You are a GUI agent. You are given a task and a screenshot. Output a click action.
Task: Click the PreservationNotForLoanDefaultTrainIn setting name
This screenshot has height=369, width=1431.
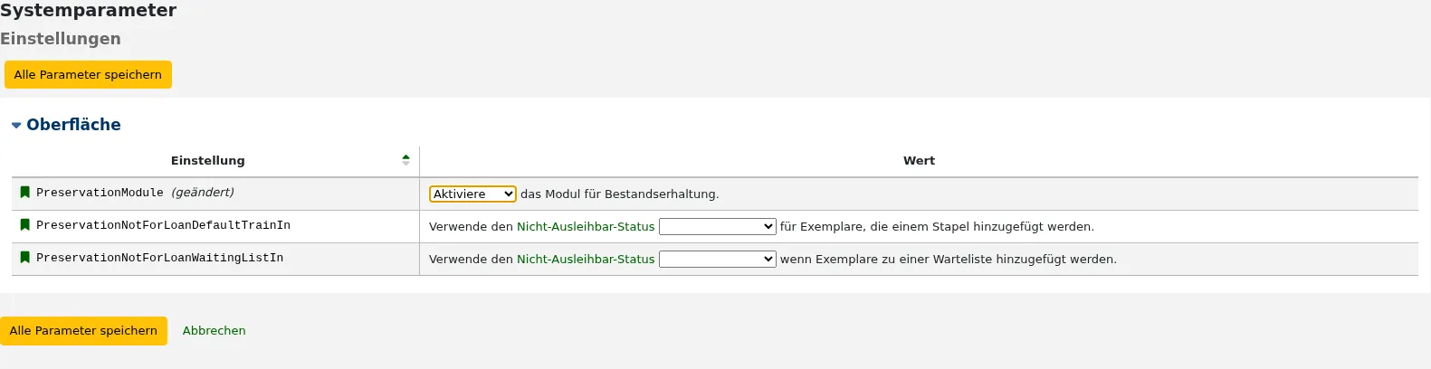(163, 225)
